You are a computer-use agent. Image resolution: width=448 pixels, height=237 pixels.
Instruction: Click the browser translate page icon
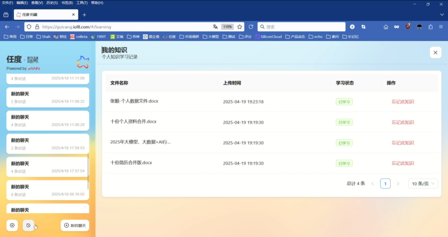[x=215, y=27]
